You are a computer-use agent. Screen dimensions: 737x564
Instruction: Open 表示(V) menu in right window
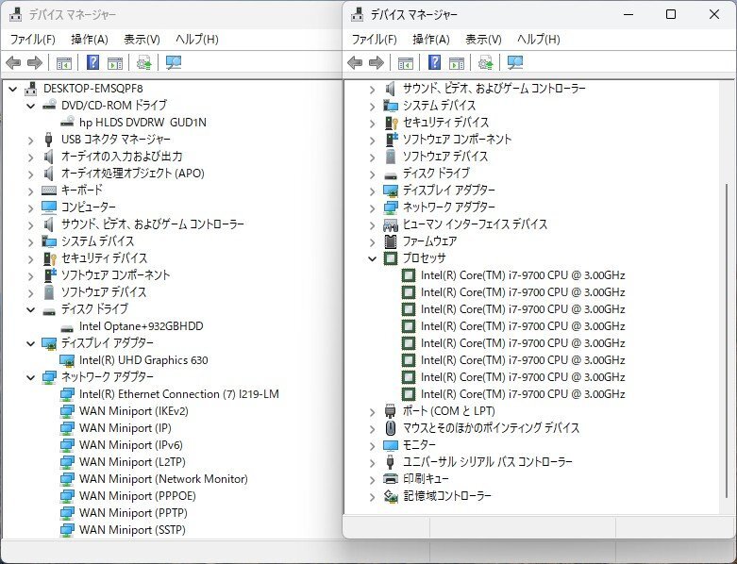point(483,40)
